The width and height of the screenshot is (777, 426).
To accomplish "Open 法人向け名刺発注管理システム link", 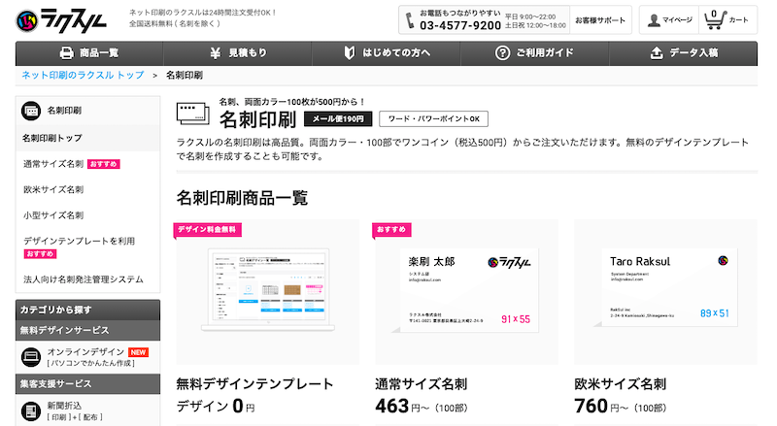I will pos(84,279).
